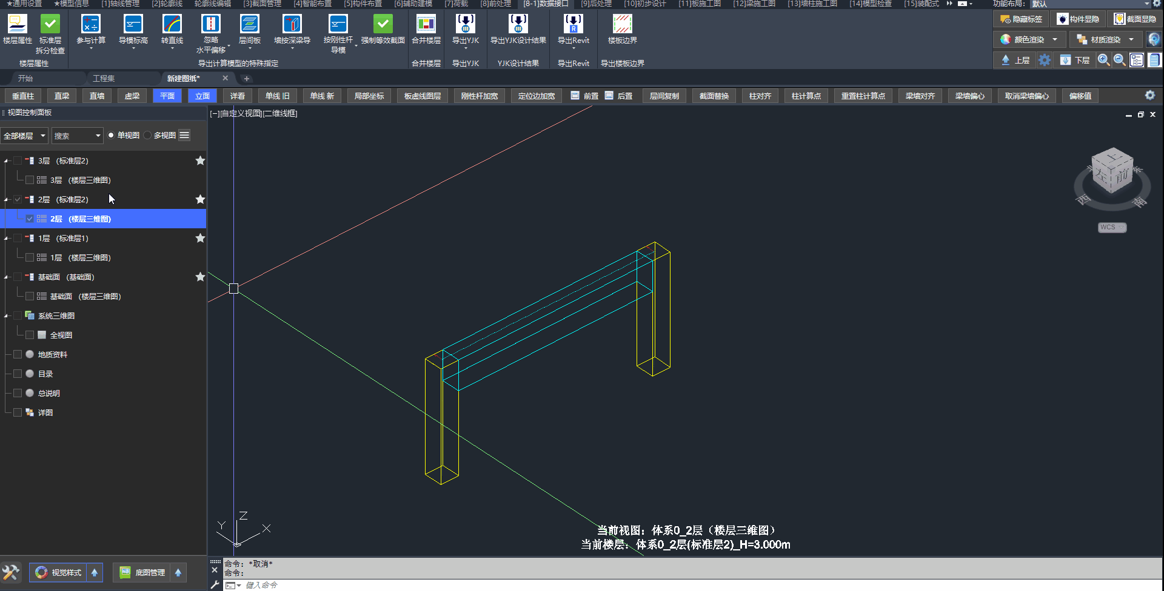The height and width of the screenshot is (591, 1164).
Task: Click the 导出Revit export icon
Action: pos(573,25)
